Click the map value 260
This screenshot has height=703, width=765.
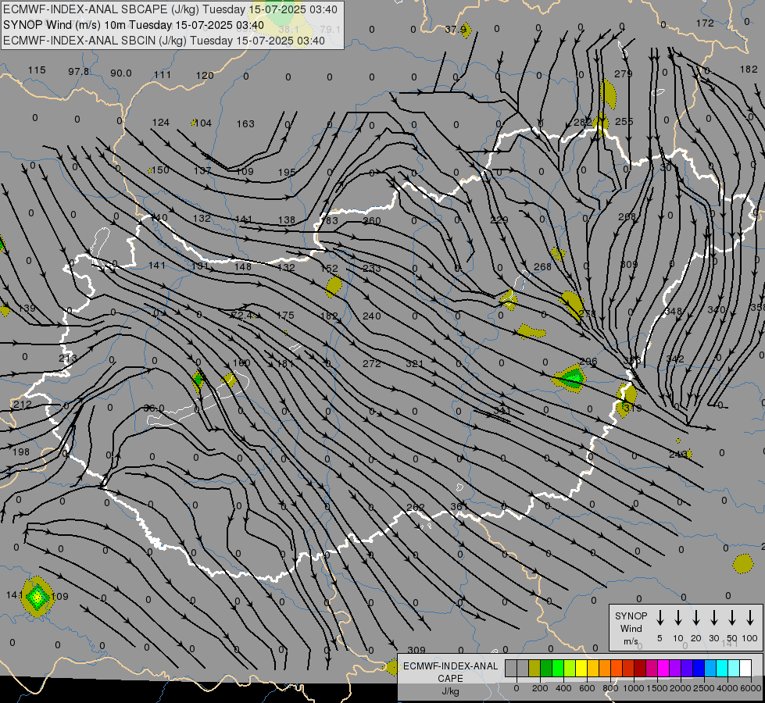tap(372, 220)
